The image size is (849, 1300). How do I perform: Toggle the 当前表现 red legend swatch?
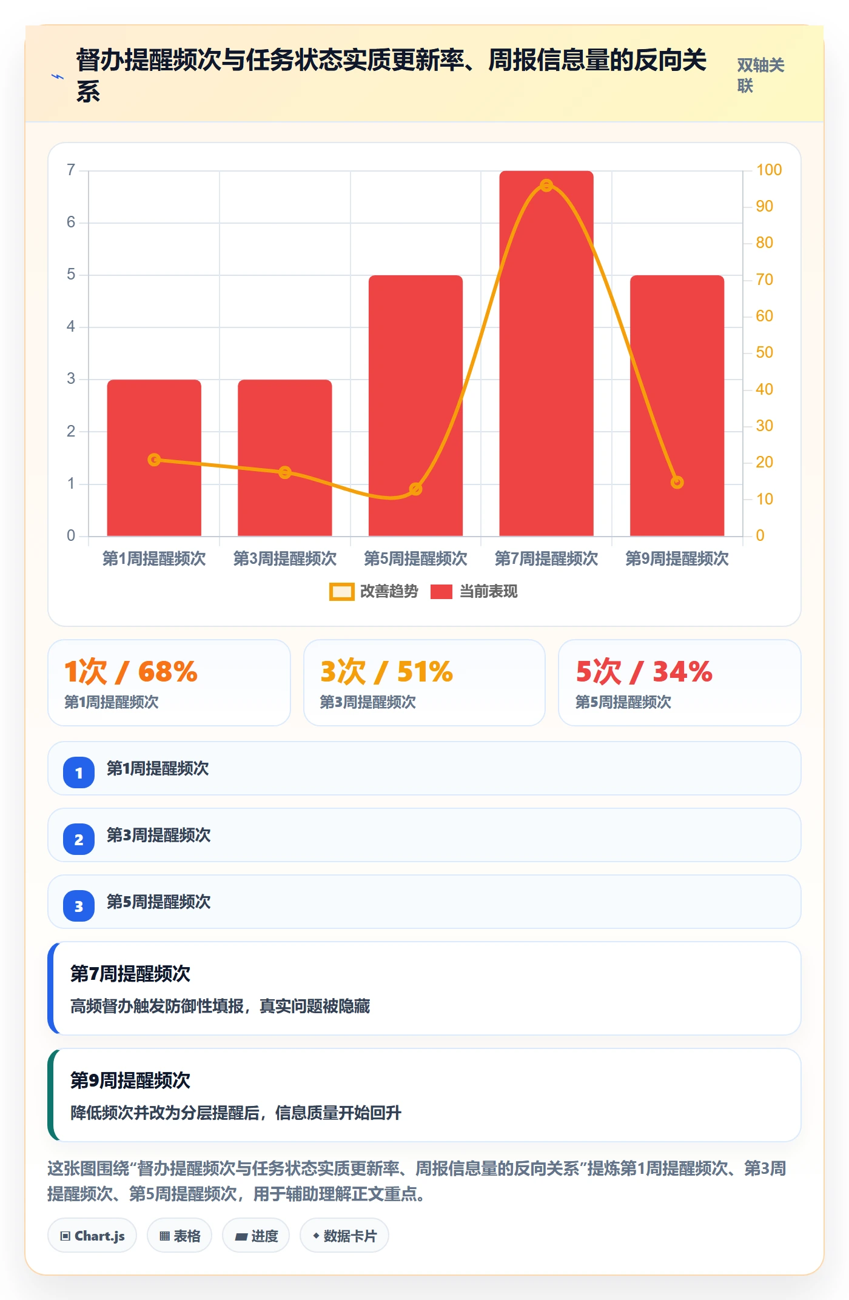[x=441, y=592]
